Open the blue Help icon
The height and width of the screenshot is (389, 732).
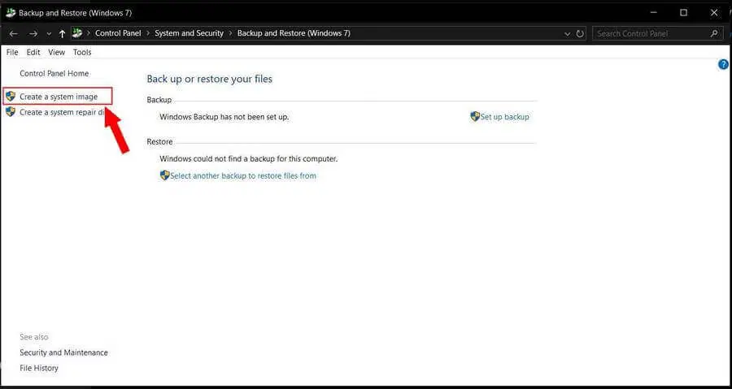(723, 65)
